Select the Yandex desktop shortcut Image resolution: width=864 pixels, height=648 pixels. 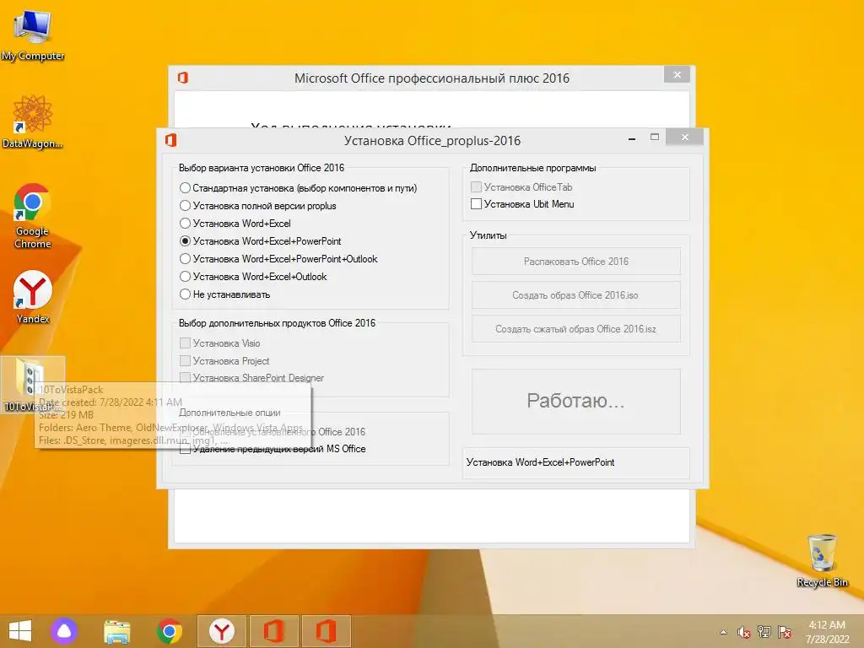pos(33,296)
